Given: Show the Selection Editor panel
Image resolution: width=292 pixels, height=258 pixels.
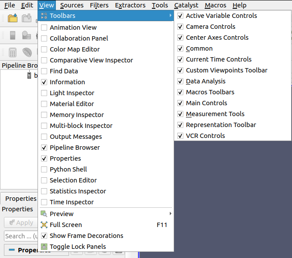Looking at the screenshot, I should coord(44,180).
